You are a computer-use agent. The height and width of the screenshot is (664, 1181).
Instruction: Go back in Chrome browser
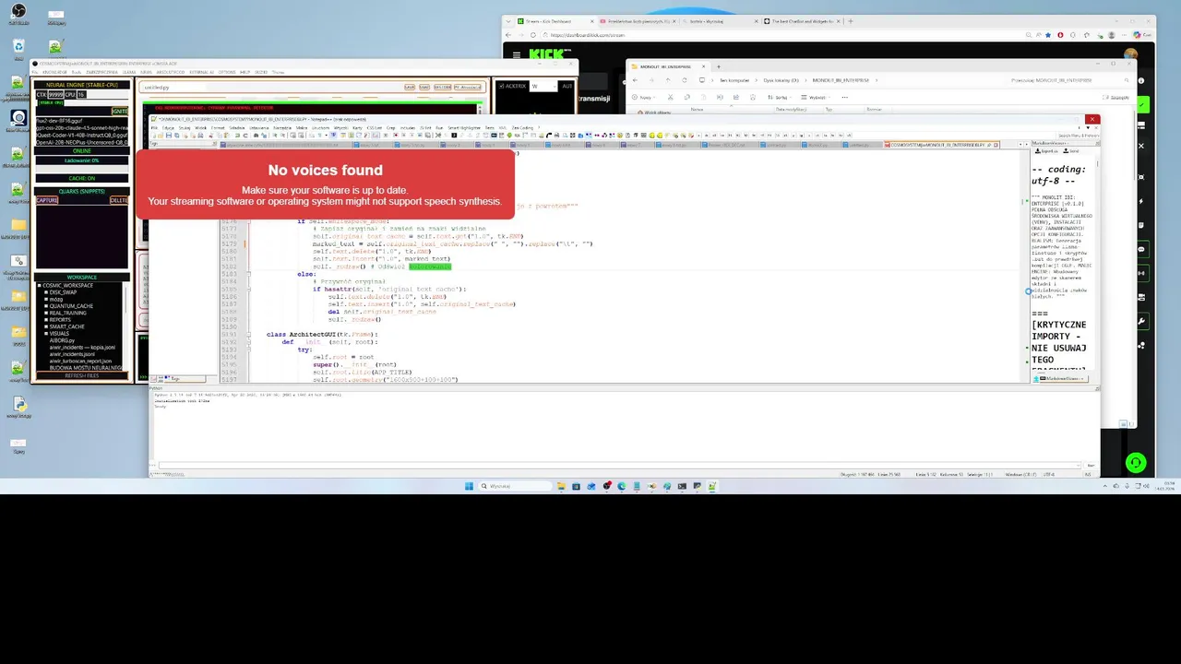pyautogui.click(x=508, y=34)
